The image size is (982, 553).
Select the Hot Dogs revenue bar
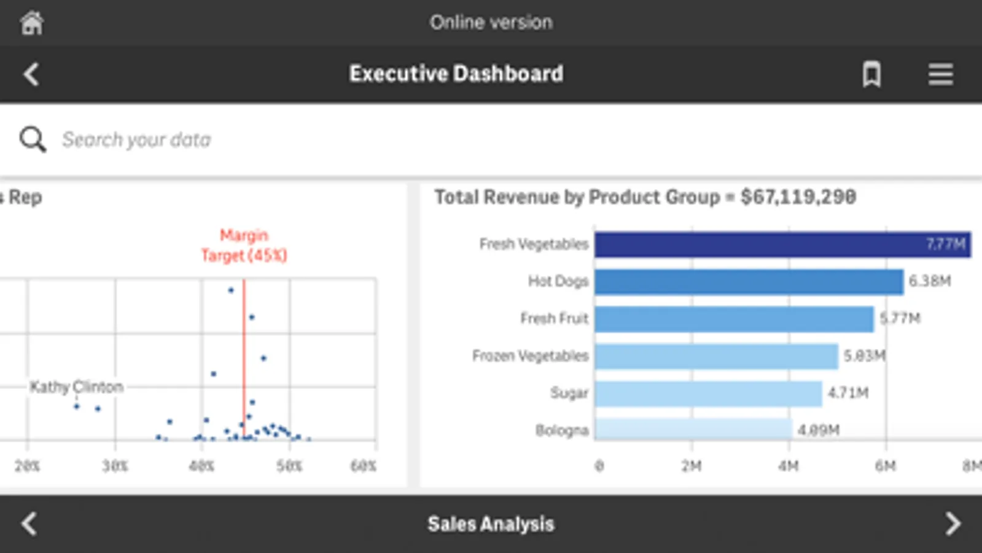[748, 281]
